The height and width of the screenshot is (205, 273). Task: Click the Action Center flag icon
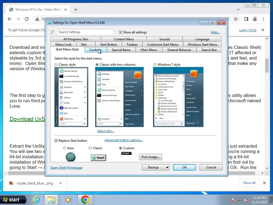pos(233,200)
